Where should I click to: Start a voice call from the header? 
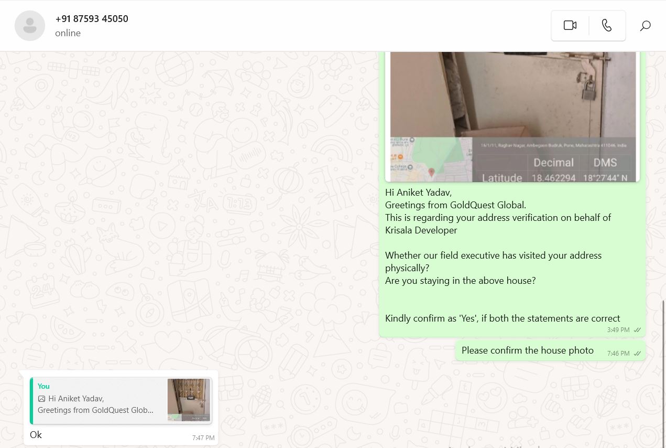[607, 26]
